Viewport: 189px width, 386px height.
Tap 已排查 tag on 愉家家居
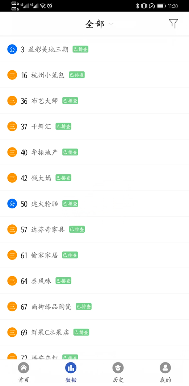(70, 255)
